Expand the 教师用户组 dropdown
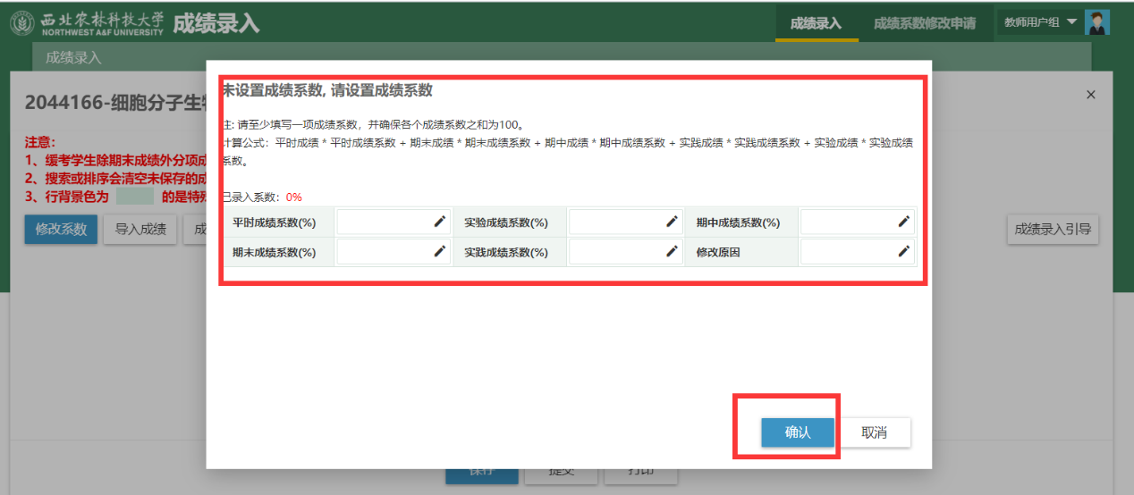 coord(1071,22)
